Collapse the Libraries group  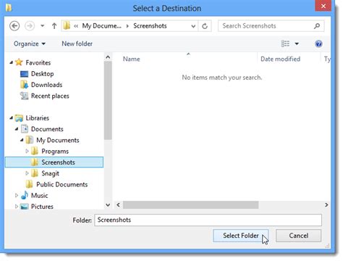[12, 118]
